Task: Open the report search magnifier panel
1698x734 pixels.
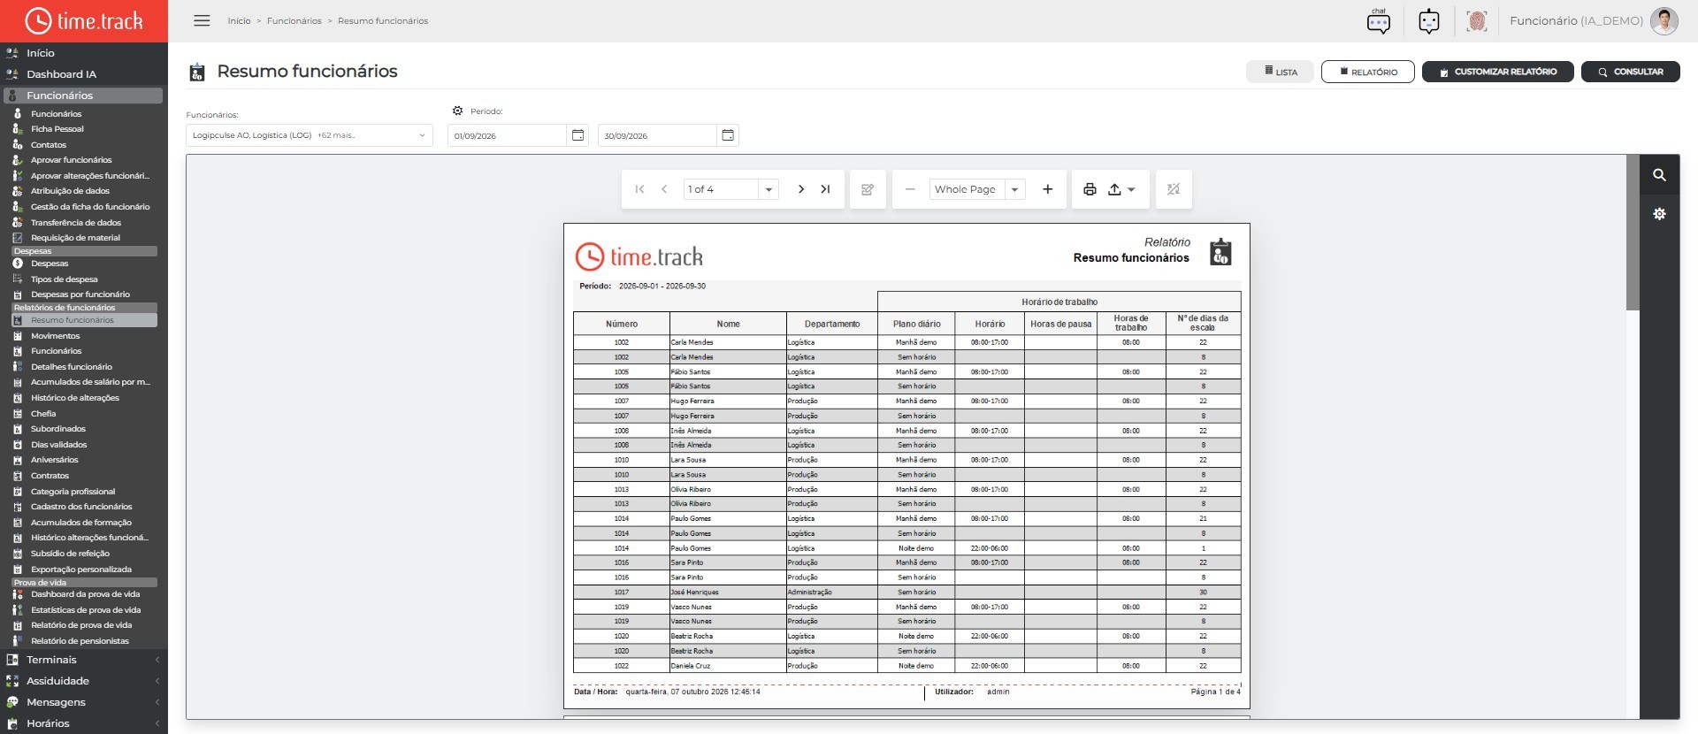Action: point(1659,175)
